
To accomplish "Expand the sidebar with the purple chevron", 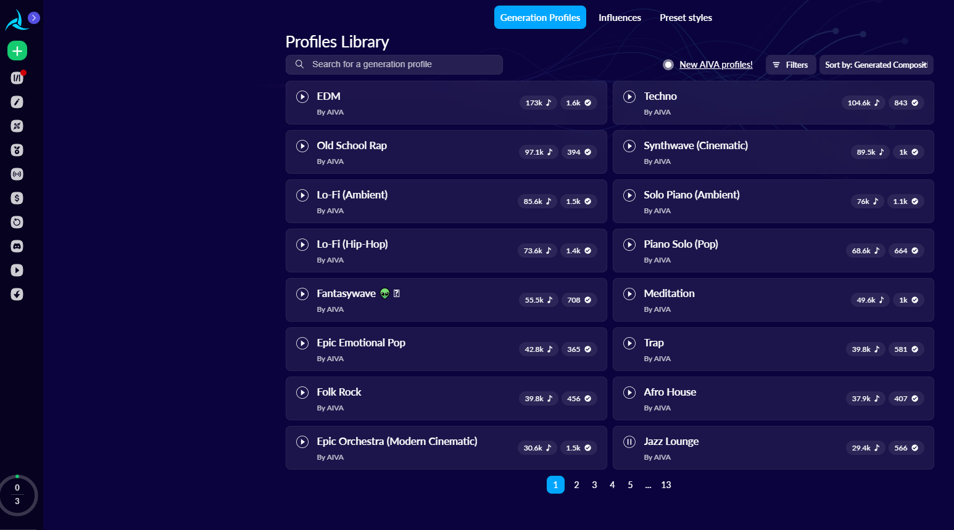I will (x=34, y=18).
